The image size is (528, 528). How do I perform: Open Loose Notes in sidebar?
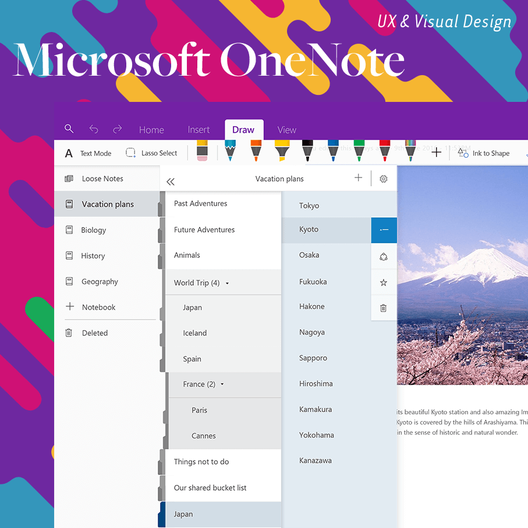pyautogui.click(x=107, y=179)
